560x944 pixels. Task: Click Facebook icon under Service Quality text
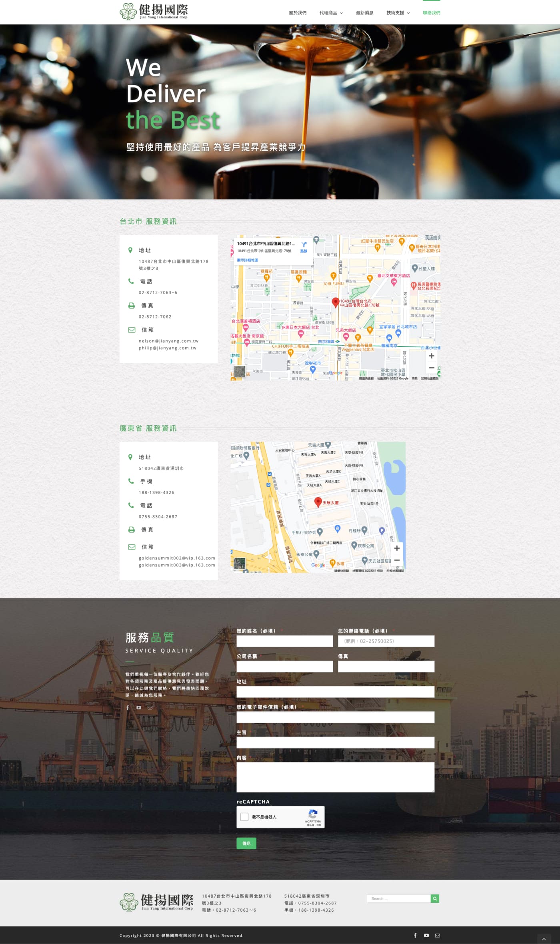tap(128, 707)
